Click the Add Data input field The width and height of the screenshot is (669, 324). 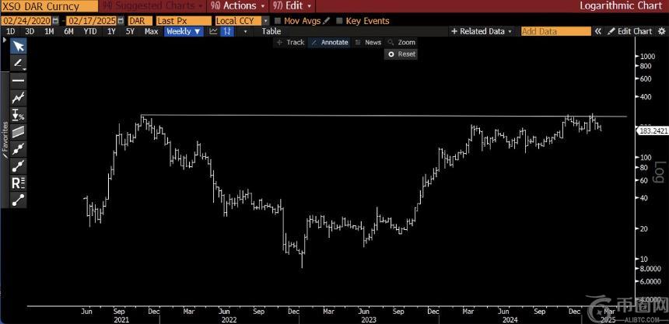point(555,31)
